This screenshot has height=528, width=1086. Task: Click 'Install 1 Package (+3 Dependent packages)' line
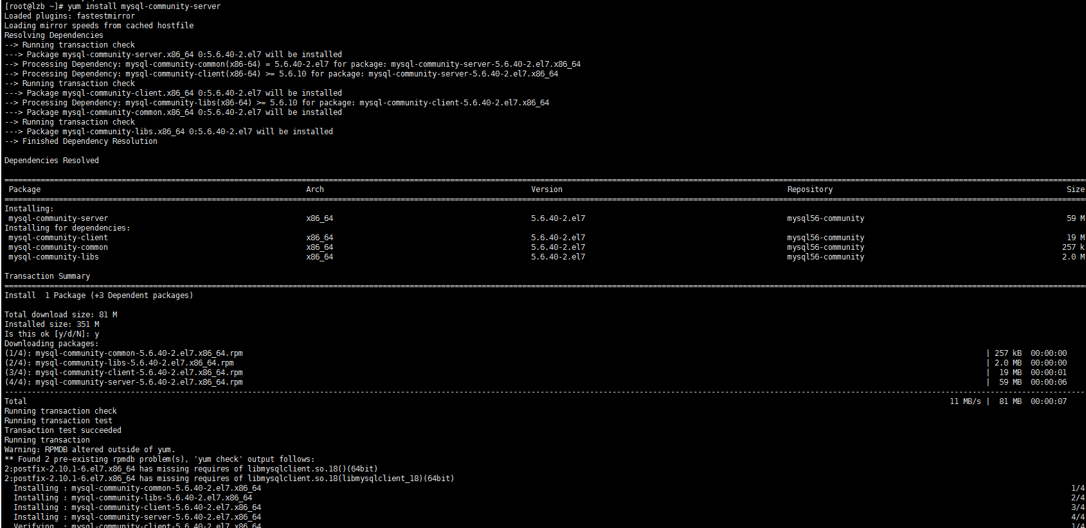click(x=99, y=295)
